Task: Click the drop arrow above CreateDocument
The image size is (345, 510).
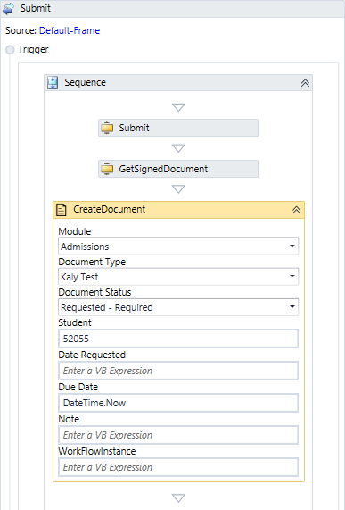Action: 178,189
